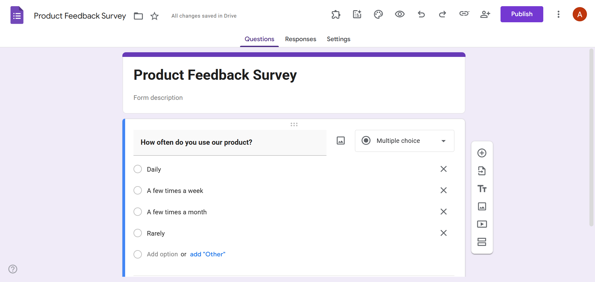595x282 pixels.
Task: Select the A few times a week radio
Action: pyautogui.click(x=138, y=190)
